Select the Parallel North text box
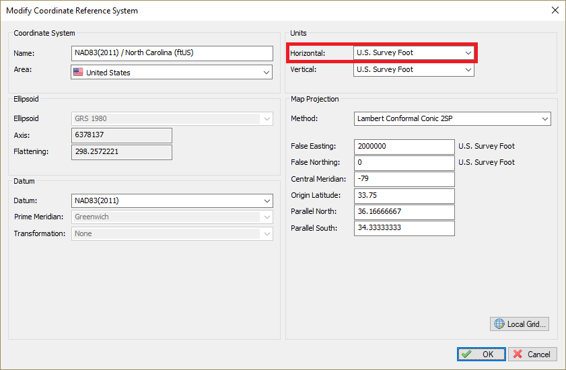This screenshot has width=566, height=370. point(404,212)
